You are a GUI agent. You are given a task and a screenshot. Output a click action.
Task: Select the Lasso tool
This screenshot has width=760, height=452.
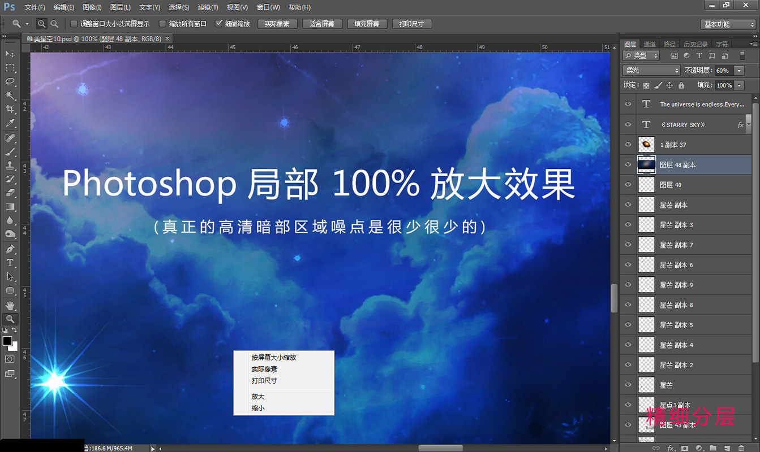click(10, 81)
